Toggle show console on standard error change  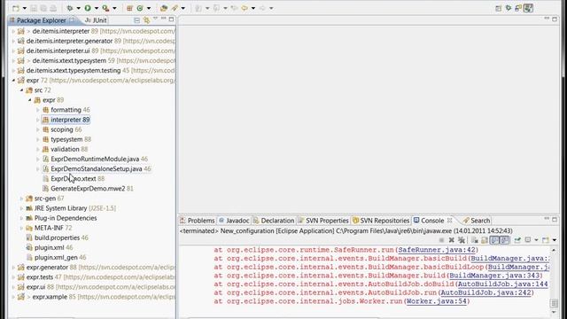505,240
